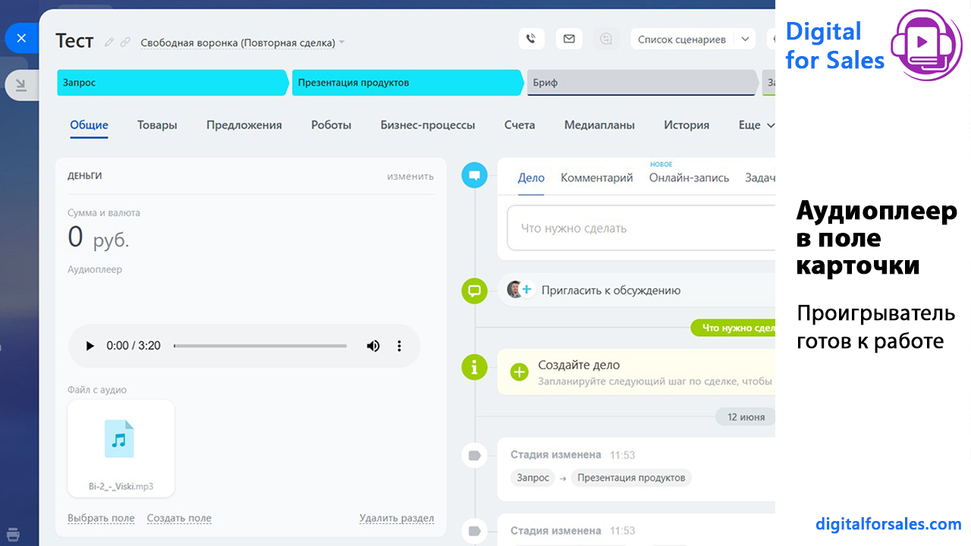971x546 pixels.
Task: Close the deal card with X button
Action: 21,38
